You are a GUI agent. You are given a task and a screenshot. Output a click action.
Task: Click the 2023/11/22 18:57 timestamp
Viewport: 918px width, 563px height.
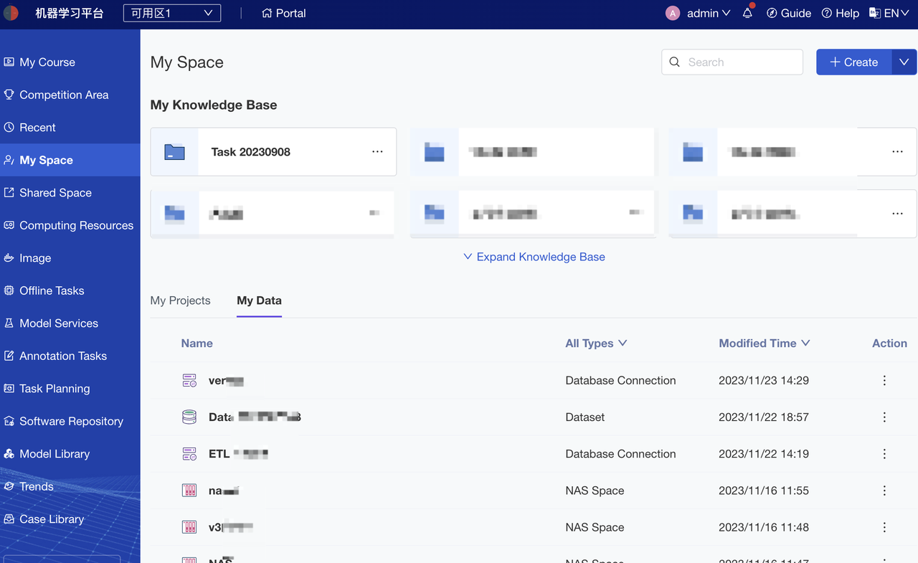tap(764, 417)
